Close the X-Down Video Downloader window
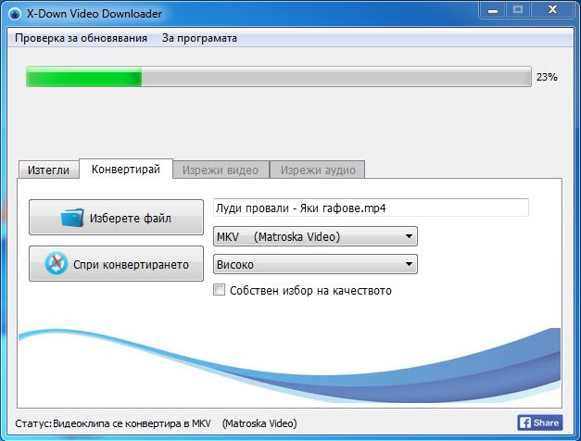 pos(552,10)
